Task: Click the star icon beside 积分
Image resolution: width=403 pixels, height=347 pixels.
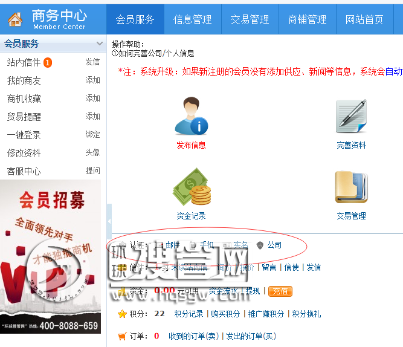Action: click(122, 314)
